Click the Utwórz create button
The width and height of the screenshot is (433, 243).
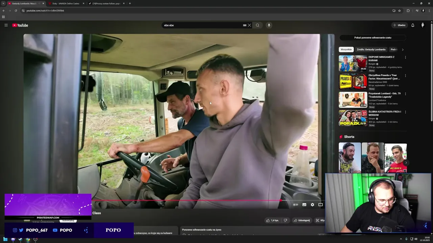pyautogui.click(x=399, y=25)
